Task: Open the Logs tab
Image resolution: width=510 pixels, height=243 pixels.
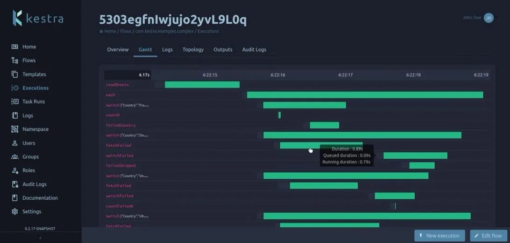Action: [x=168, y=49]
